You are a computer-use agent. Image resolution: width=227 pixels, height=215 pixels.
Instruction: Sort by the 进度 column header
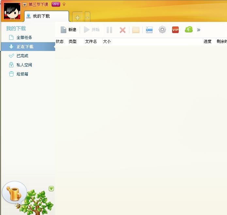click(x=207, y=41)
